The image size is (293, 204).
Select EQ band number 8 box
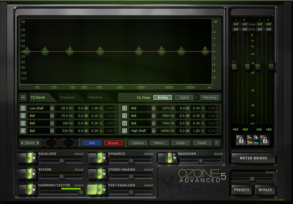pos(124,131)
